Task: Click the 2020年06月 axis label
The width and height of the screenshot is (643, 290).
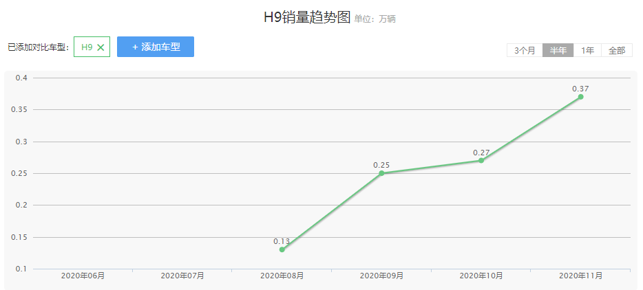Action: point(83,276)
